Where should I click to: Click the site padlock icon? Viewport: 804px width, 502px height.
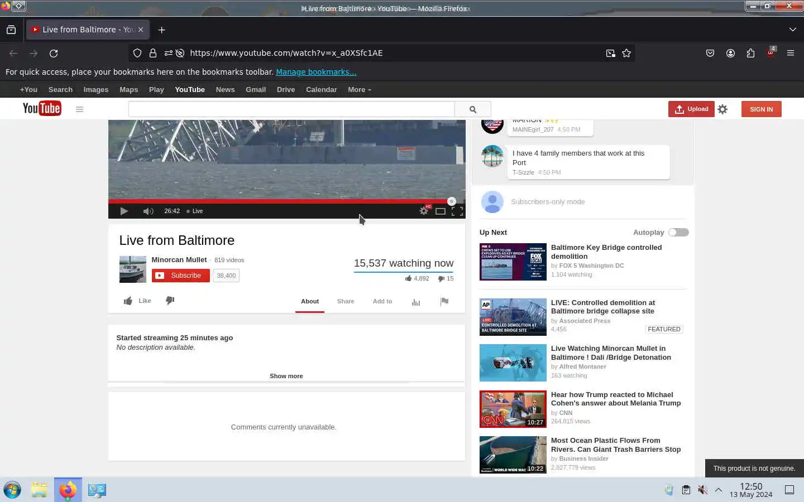(x=153, y=53)
